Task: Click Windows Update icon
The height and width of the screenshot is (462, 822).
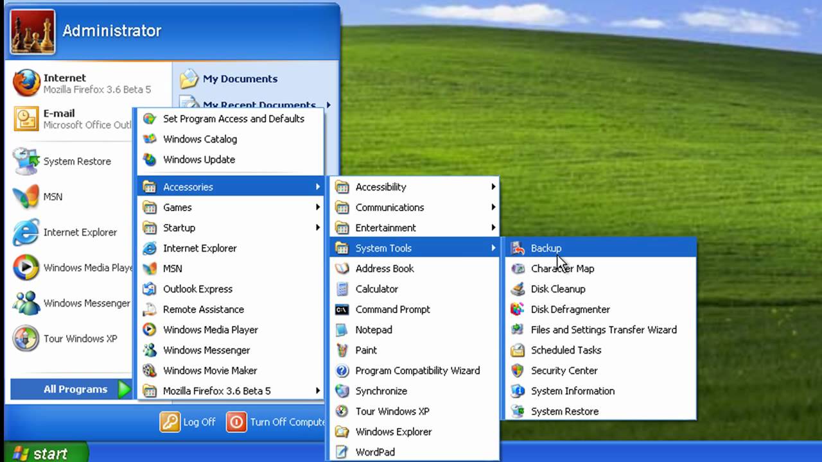Action: pos(150,159)
